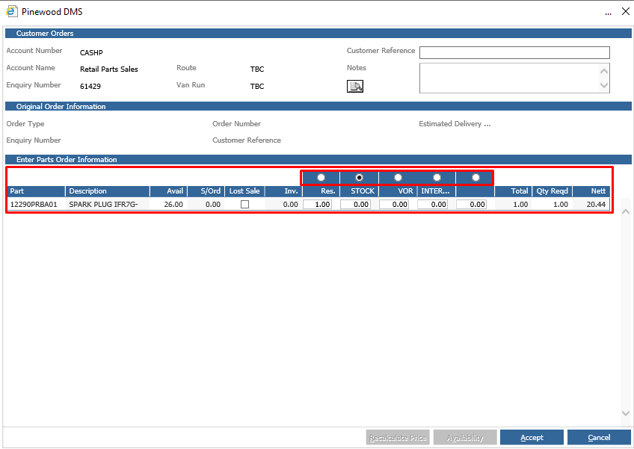Click the Notes box up arrow
Viewport: 634px width, 449px height.
tap(604, 71)
